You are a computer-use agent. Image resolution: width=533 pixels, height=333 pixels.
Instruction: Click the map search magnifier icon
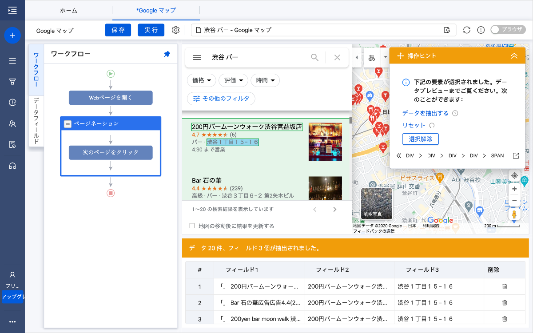314,57
